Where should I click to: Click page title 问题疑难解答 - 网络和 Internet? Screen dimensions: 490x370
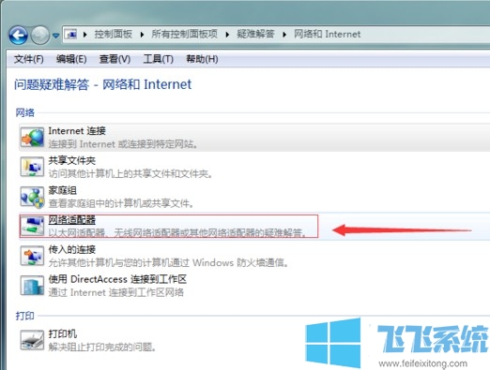102,84
